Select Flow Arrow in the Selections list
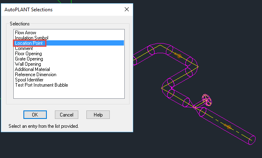The height and width of the screenshot is (158, 262). (25, 33)
